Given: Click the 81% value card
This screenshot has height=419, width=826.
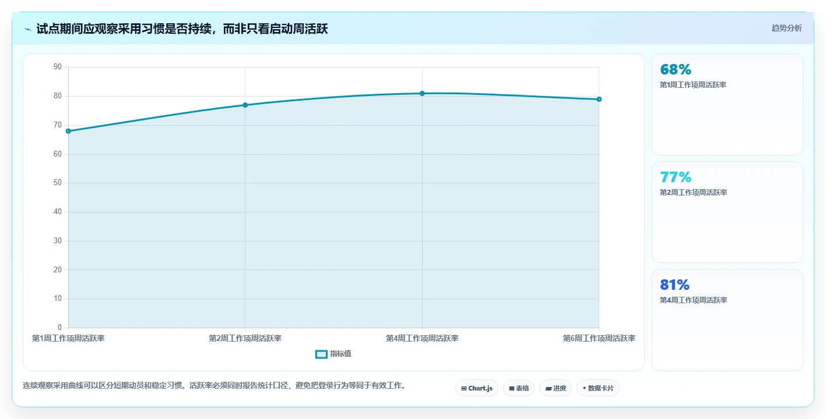Looking at the screenshot, I should pyautogui.click(x=727, y=319).
